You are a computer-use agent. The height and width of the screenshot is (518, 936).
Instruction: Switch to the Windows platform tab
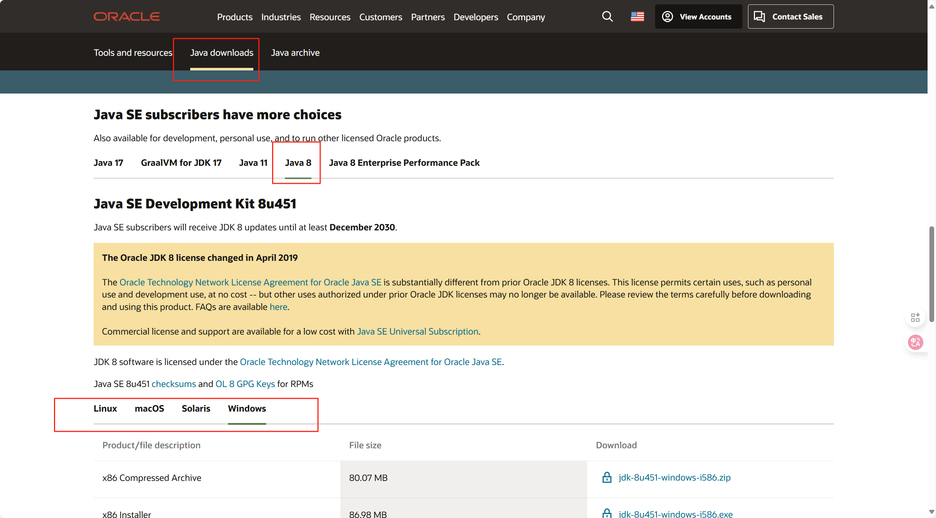[x=247, y=408]
